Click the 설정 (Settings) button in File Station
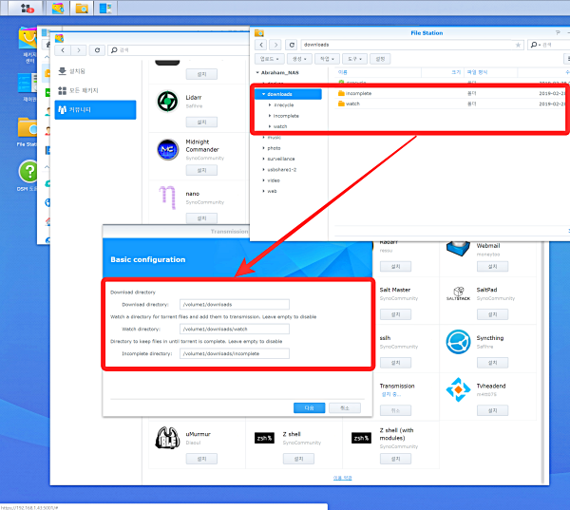Image resolution: width=570 pixels, height=510 pixels. tap(380, 59)
